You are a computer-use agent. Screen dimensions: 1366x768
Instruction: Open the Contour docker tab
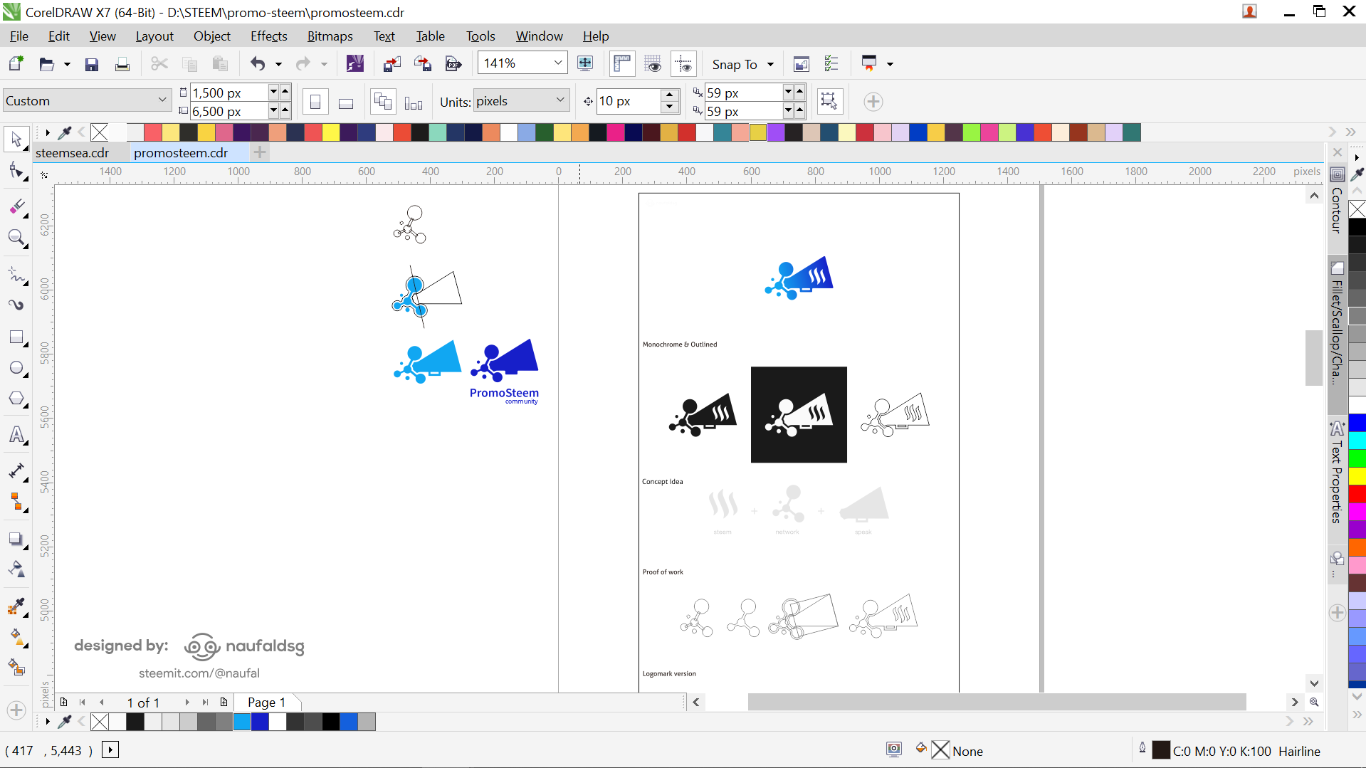tap(1337, 203)
